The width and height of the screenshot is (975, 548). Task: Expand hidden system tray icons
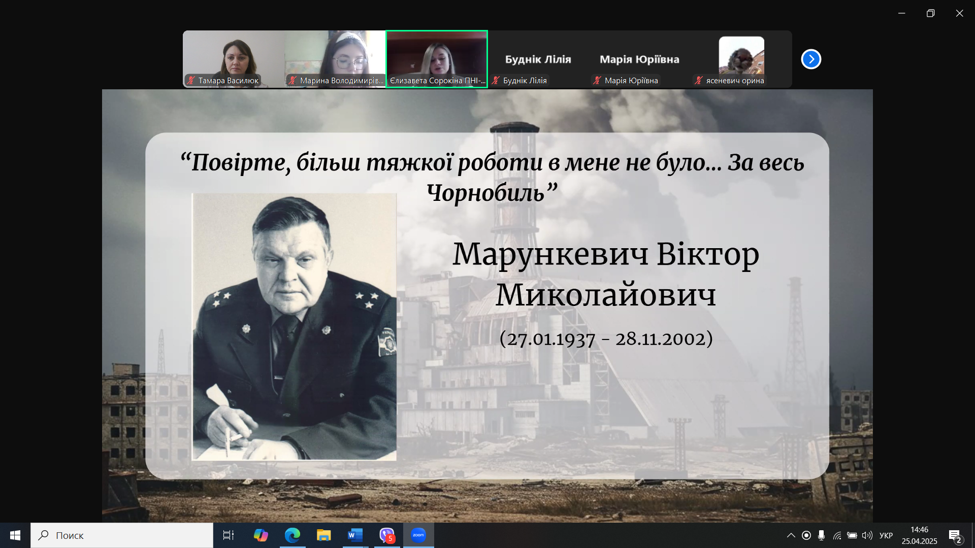pyautogui.click(x=791, y=535)
